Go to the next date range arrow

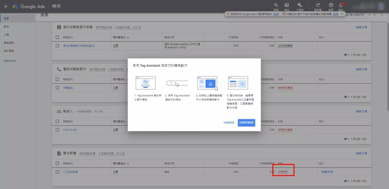(381, 15)
